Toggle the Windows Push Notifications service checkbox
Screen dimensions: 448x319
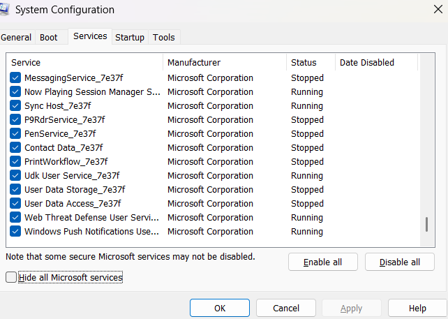click(x=15, y=232)
